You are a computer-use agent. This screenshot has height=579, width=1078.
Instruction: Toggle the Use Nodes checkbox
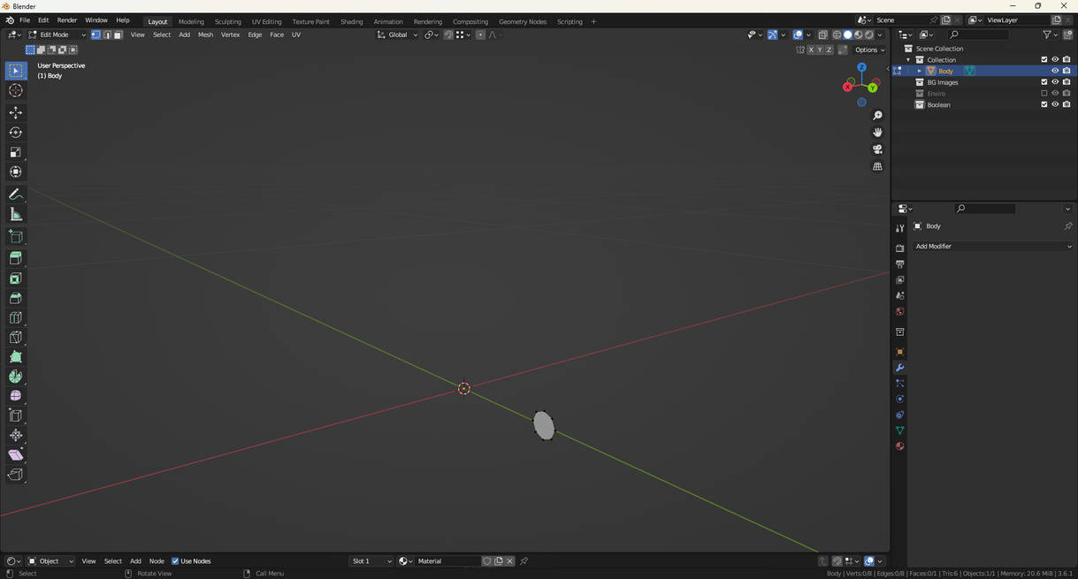175,561
